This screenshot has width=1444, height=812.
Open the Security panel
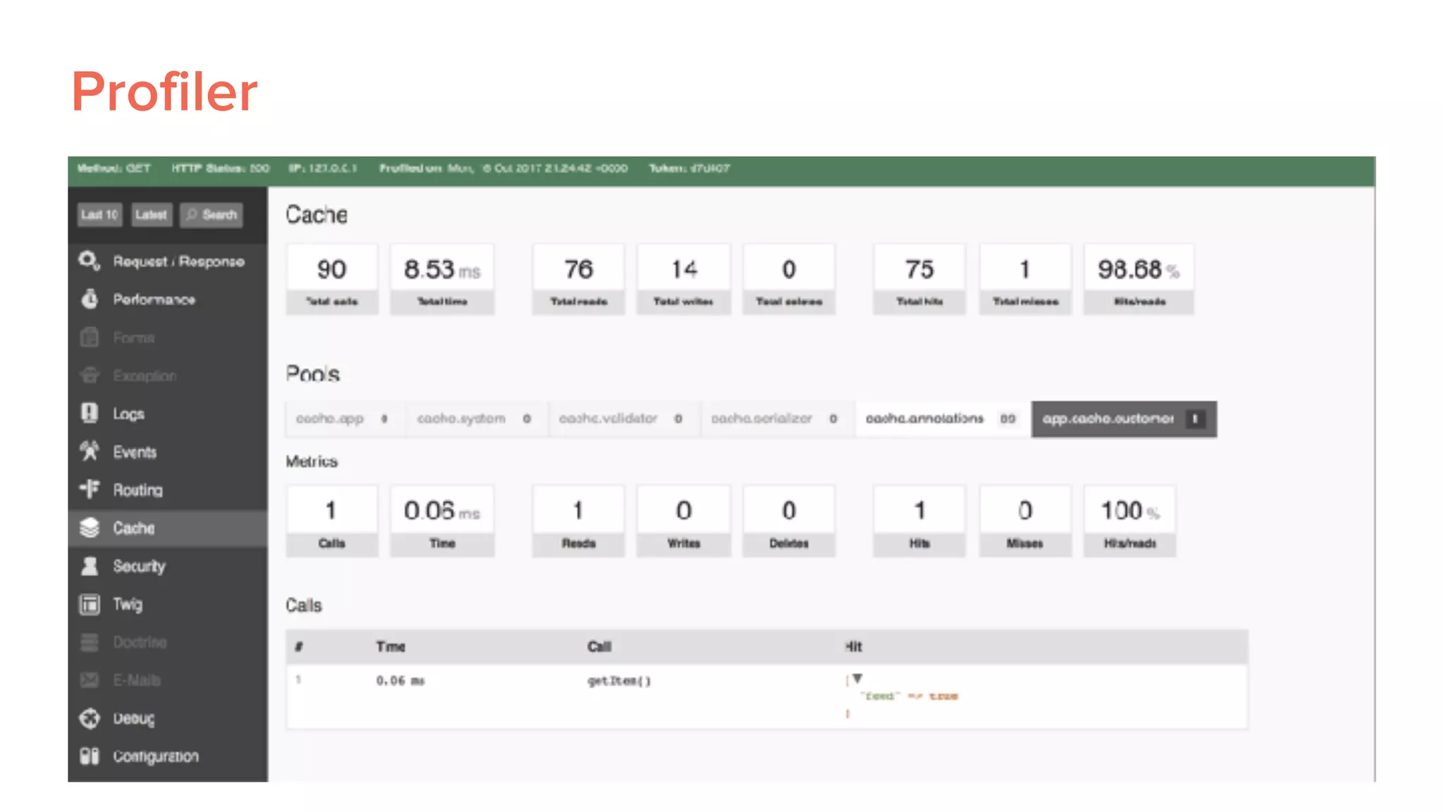point(168,566)
